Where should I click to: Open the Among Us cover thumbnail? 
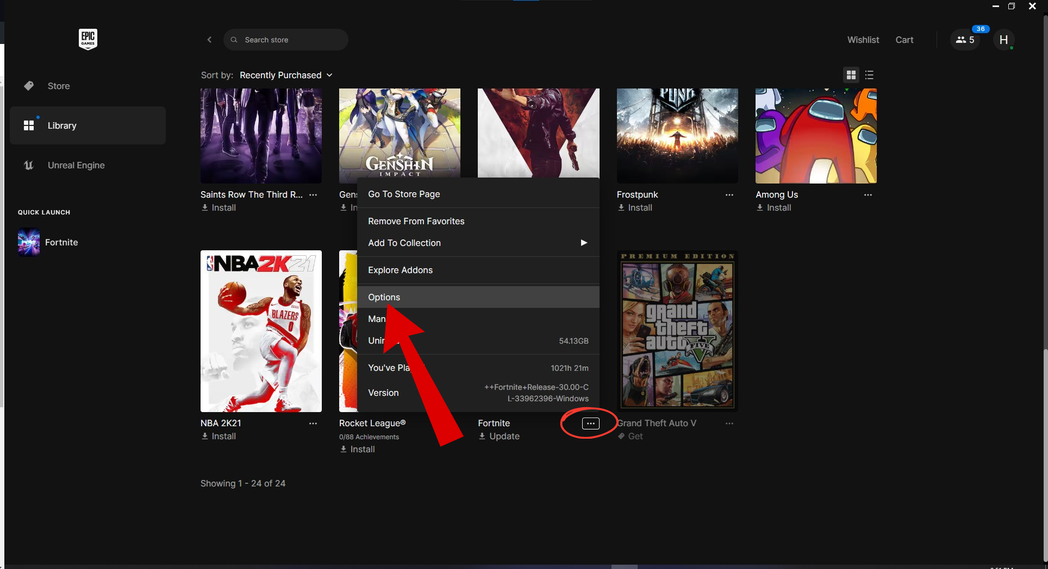click(x=816, y=136)
